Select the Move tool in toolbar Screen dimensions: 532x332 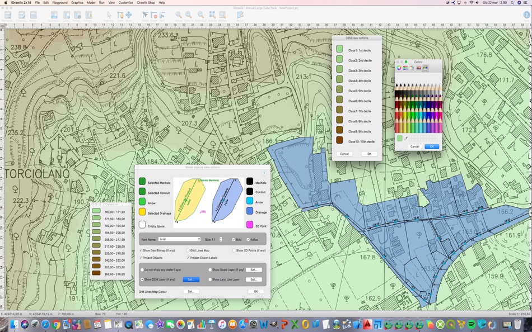pos(128,15)
